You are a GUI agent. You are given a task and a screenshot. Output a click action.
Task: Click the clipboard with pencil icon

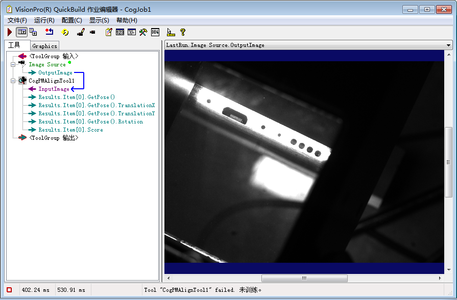coord(108,32)
